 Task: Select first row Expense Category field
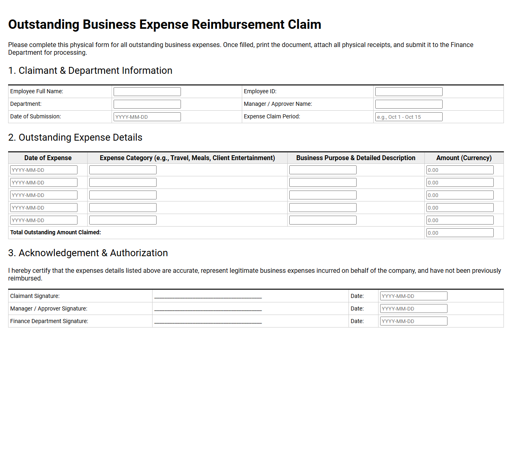tap(123, 170)
